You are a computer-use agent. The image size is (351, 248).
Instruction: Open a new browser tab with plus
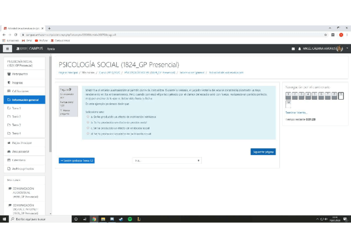point(49,29)
